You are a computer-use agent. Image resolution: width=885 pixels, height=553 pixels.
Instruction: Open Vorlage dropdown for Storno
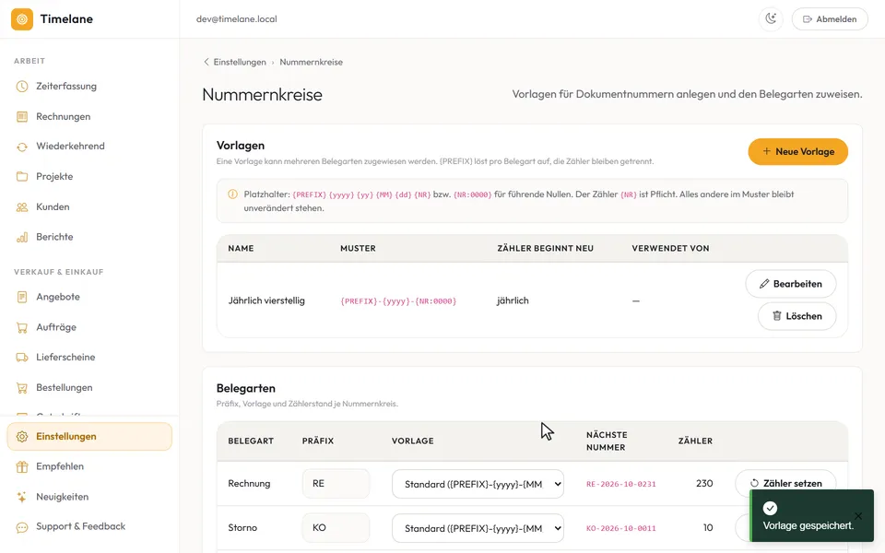click(478, 528)
